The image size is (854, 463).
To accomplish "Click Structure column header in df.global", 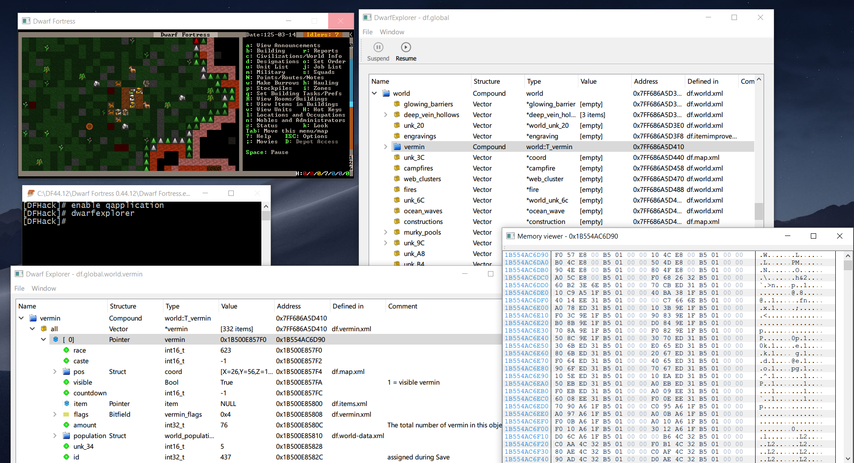I will tap(497, 81).
